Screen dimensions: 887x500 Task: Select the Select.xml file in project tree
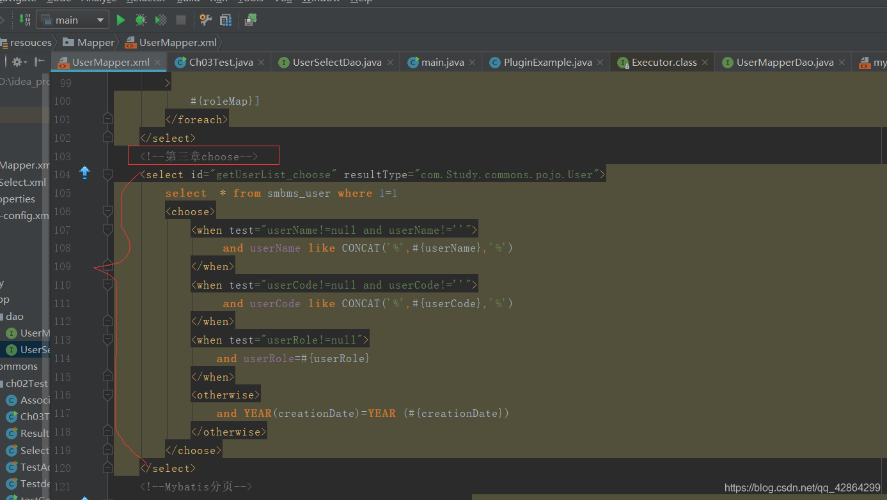pos(24,182)
